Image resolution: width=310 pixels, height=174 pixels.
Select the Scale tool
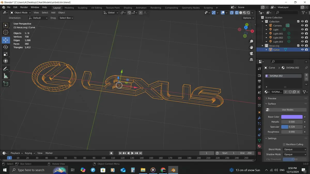coord(6,54)
